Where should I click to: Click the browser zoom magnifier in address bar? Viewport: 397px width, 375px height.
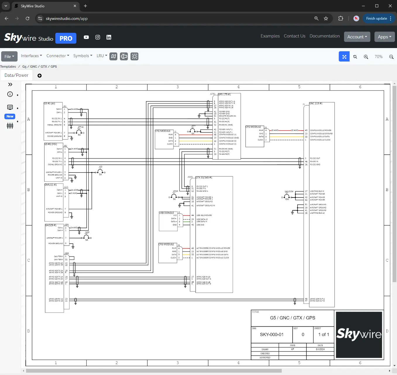[316, 18]
